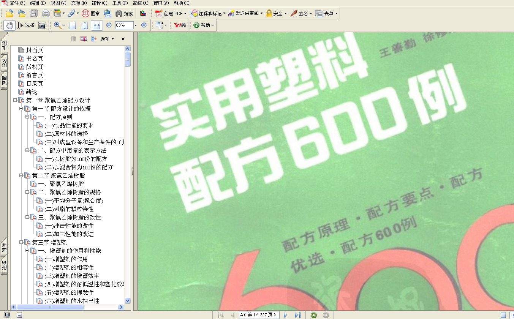Screen dimensions: 514x319
Task: Set view to actual size page icon
Action: 73,25
